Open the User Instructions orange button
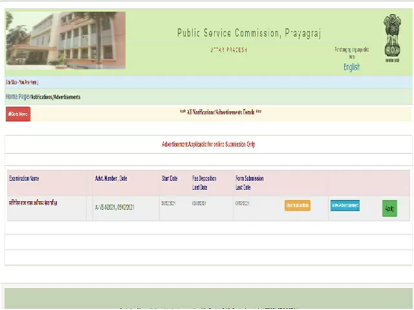 pyautogui.click(x=298, y=205)
